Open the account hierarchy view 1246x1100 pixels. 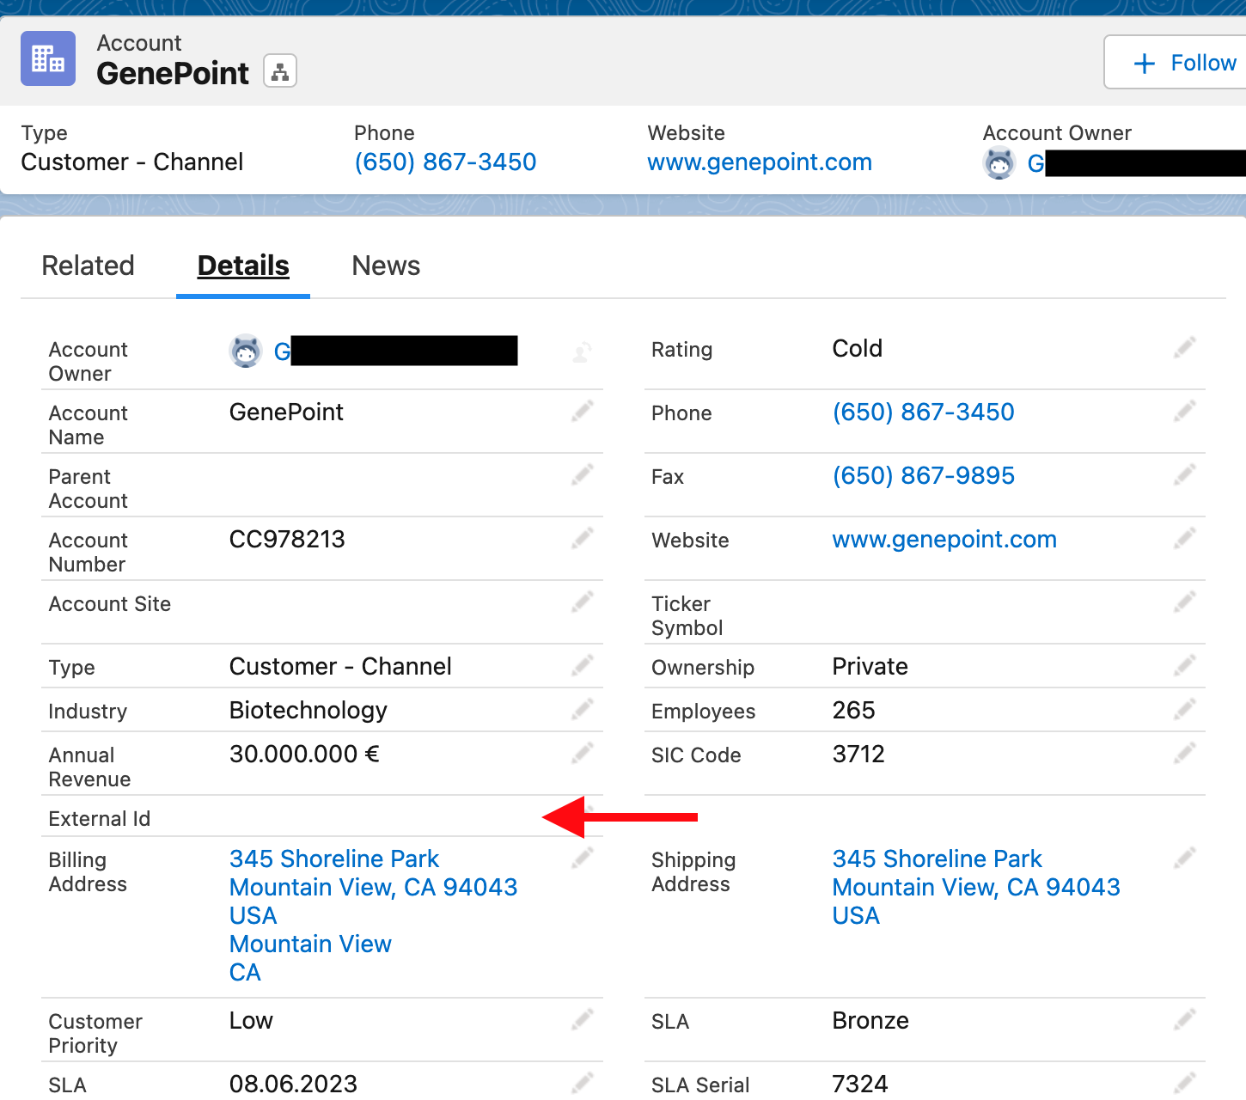(x=279, y=71)
